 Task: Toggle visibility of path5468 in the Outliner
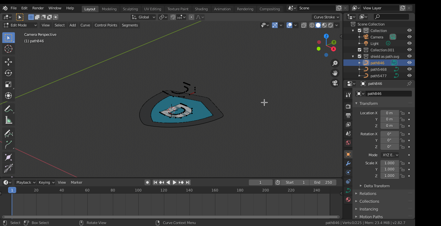(409, 69)
